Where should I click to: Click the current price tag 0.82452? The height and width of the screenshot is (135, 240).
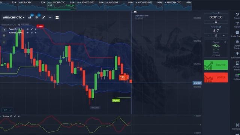[197, 83]
